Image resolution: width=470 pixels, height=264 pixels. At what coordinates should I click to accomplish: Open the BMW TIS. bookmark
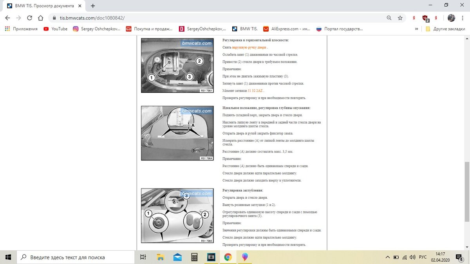point(244,29)
